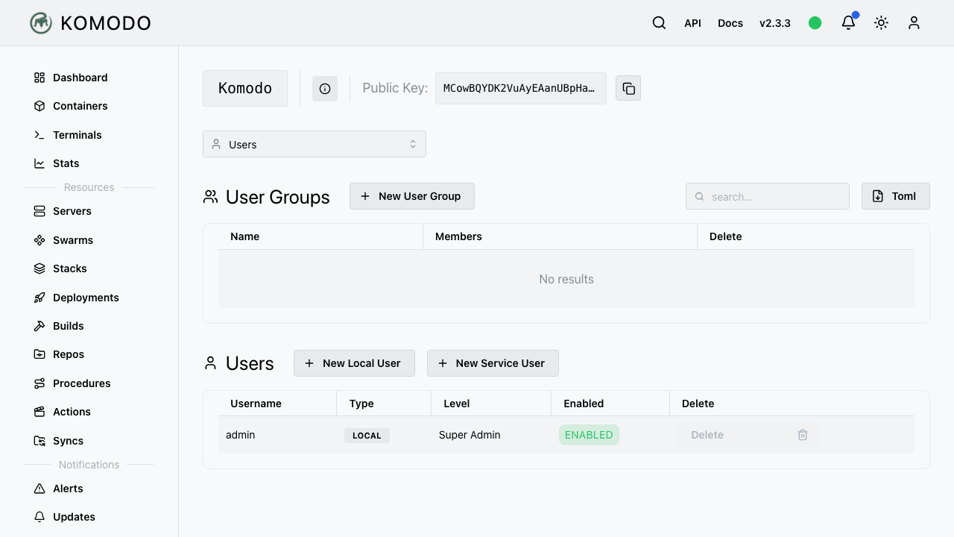Click the Alerts warning triangle icon
The width and height of the screenshot is (954, 537).
[40, 489]
